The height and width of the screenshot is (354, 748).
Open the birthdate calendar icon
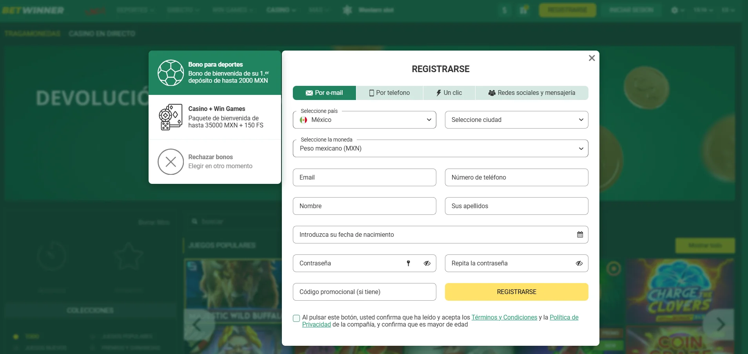[x=580, y=234]
